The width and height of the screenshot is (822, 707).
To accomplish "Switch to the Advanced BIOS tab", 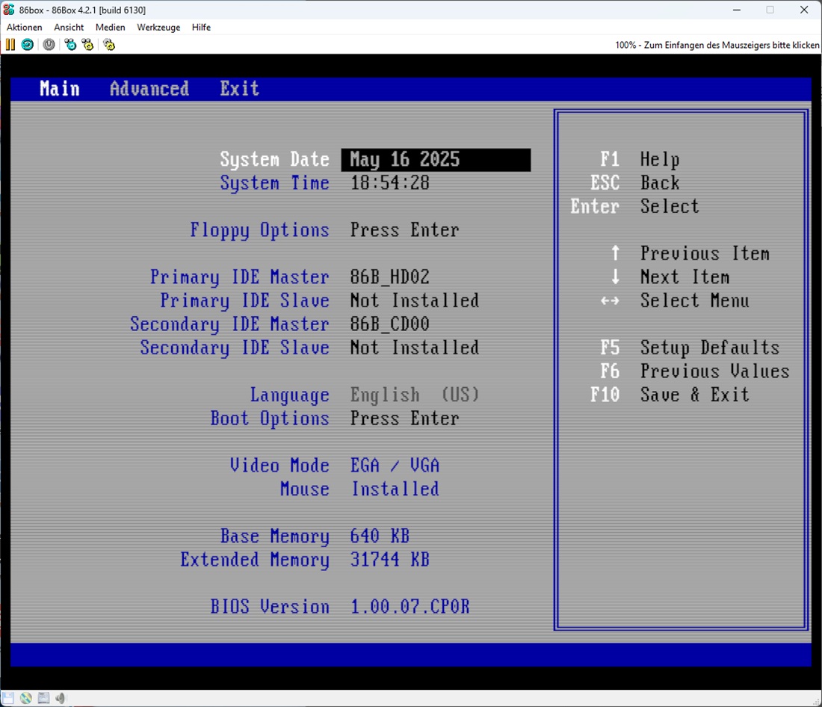I will 149,89.
